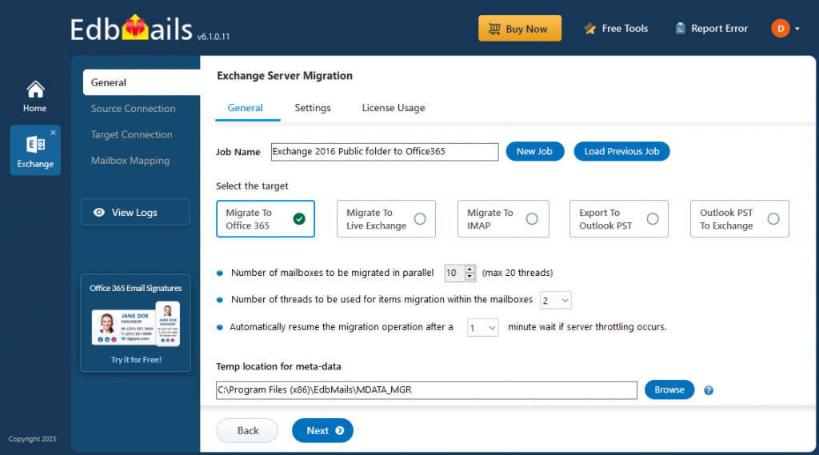Click the version text v6.1.0.11
Viewport: 819px width, 455px height.
click(213, 37)
